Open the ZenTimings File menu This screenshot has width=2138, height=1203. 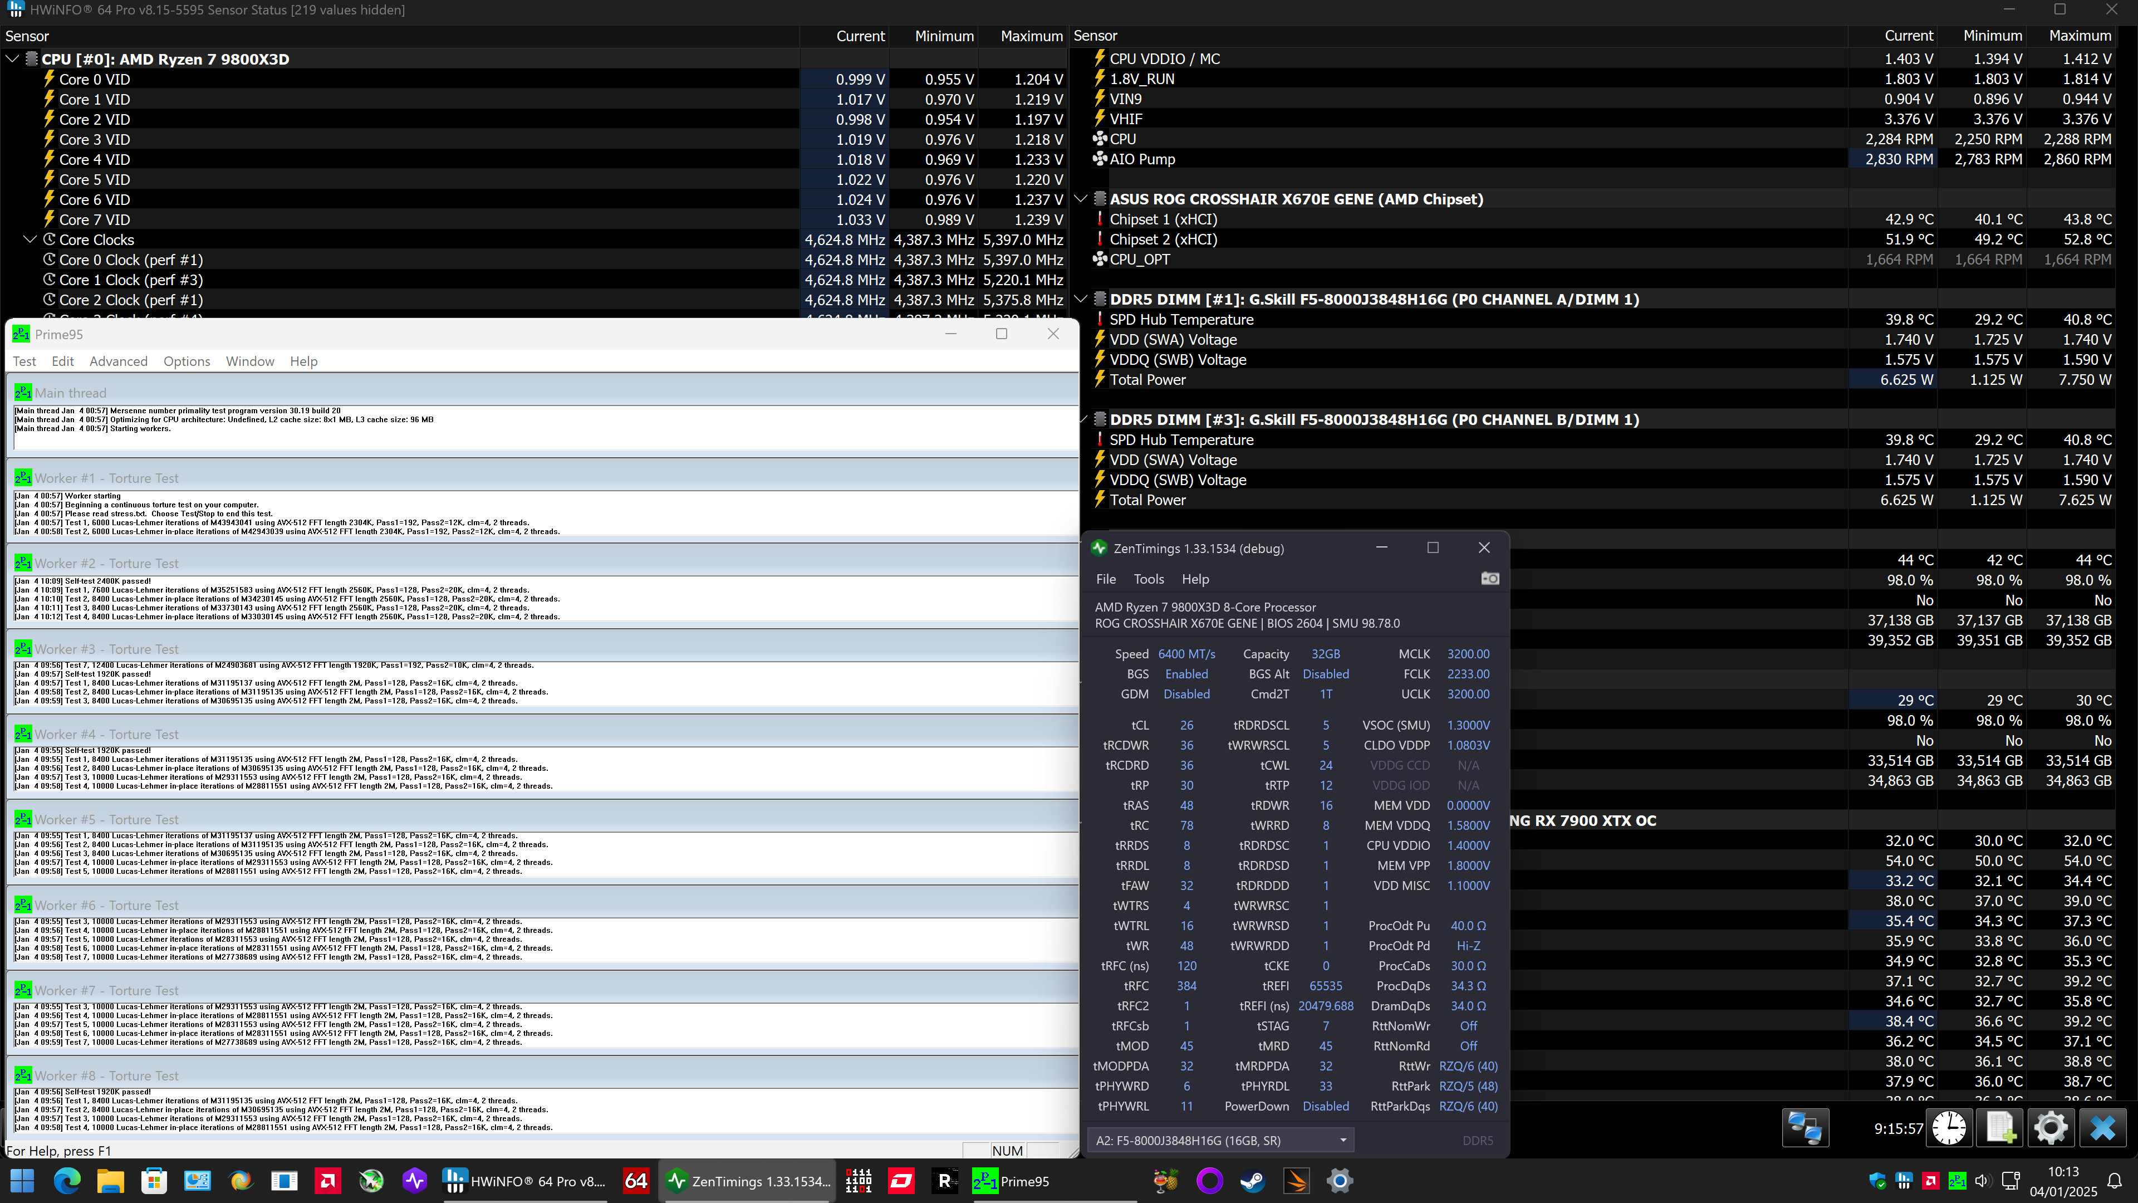click(x=1106, y=579)
